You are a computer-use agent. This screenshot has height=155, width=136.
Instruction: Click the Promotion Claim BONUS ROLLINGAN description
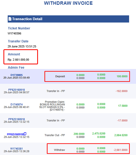click(52, 106)
